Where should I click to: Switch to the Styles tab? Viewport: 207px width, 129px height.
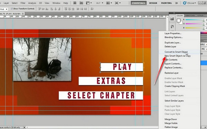click(200, 15)
